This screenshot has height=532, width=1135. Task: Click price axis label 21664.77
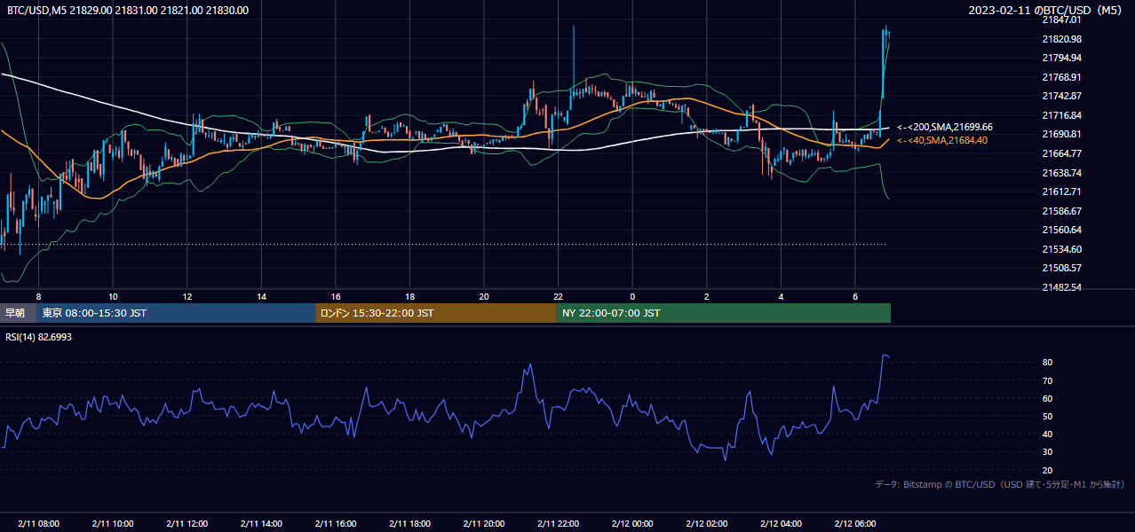[x=1062, y=153]
